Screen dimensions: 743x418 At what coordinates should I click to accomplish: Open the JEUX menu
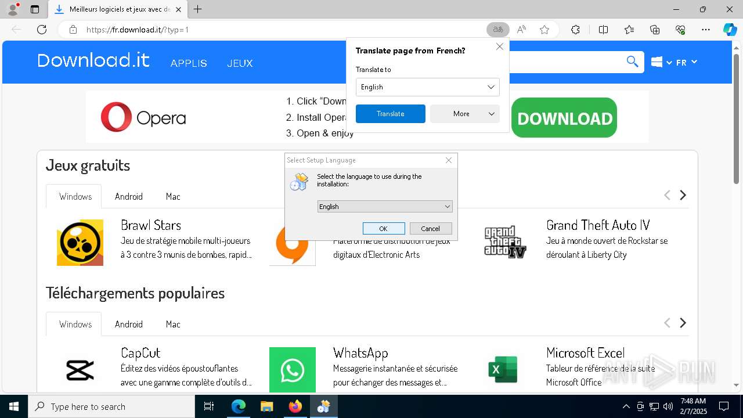[x=240, y=63]
